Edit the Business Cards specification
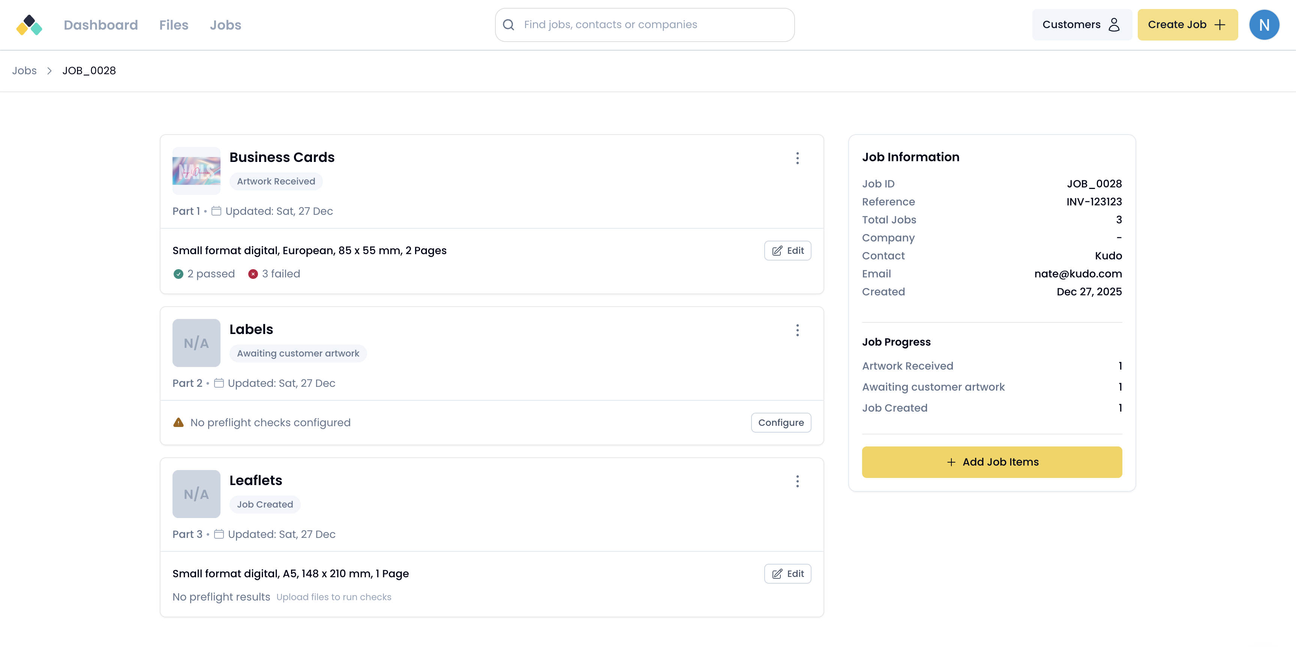Screen dimensions: 1296x647 (x=787, y=250)
